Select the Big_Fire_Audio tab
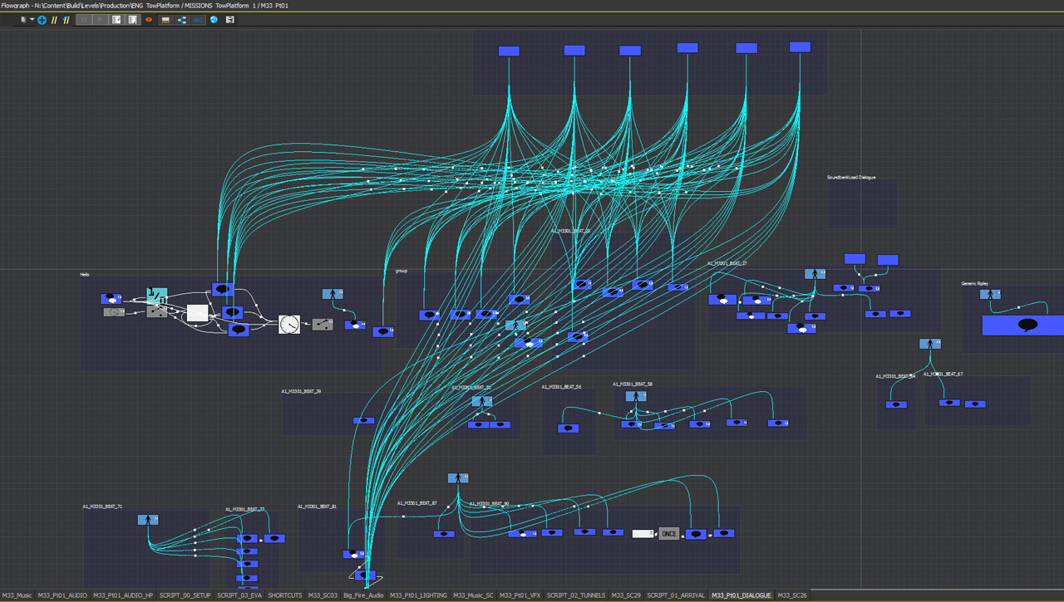Viewport: 1064px width, 602px height. pyautogui.click(x=363, y=595)
